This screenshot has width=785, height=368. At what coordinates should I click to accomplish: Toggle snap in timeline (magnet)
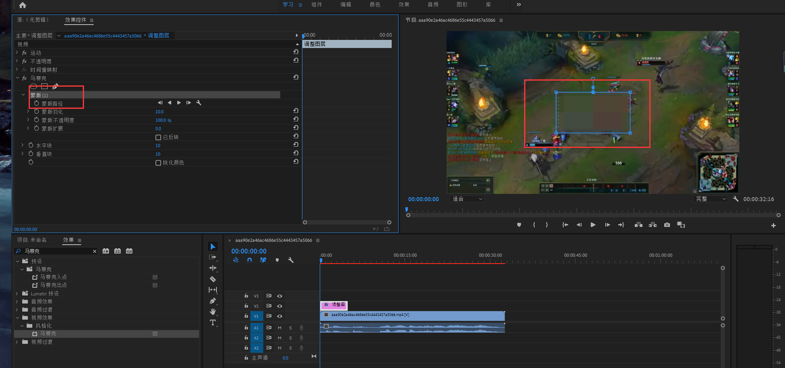click(x=250, y=260)
